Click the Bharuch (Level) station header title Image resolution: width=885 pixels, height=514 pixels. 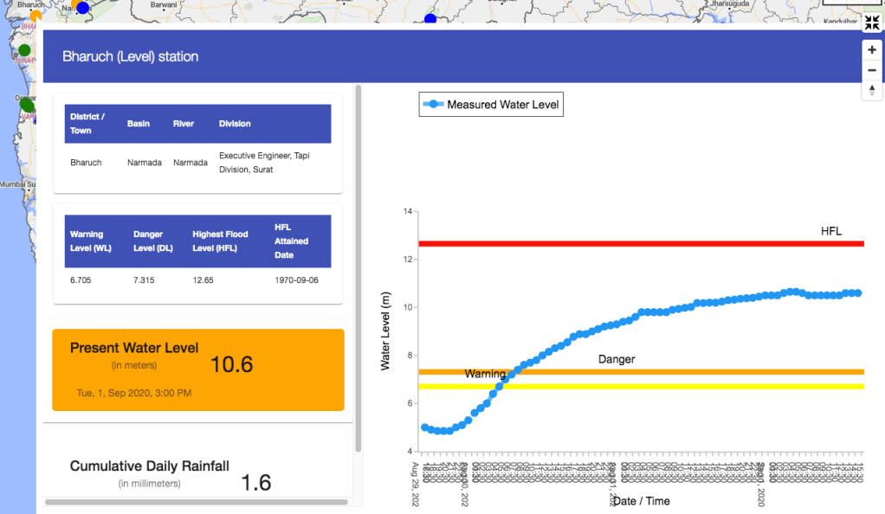(130, 56)
